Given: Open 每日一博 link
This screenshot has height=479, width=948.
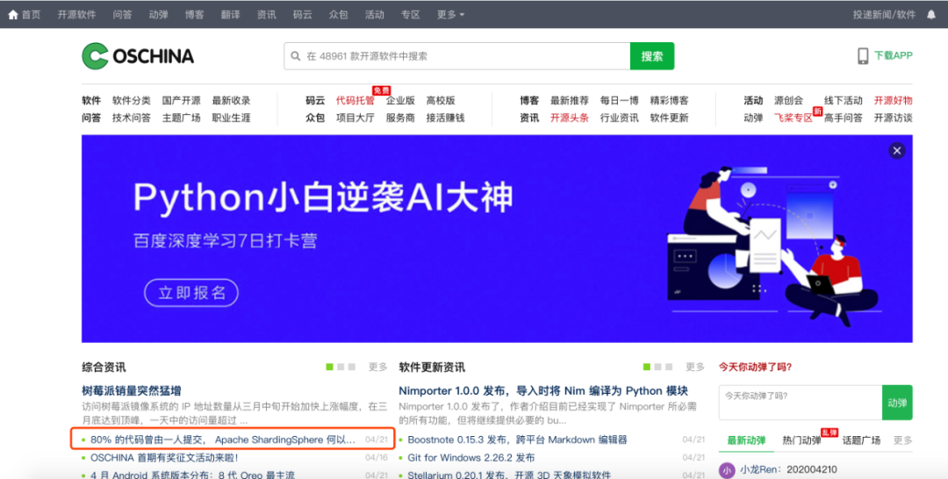Looking at the screenshot, I should tap(619, 100).
